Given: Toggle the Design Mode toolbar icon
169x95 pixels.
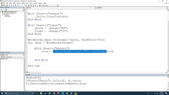Looking at the screenshot, I should (x=29, y=5).
